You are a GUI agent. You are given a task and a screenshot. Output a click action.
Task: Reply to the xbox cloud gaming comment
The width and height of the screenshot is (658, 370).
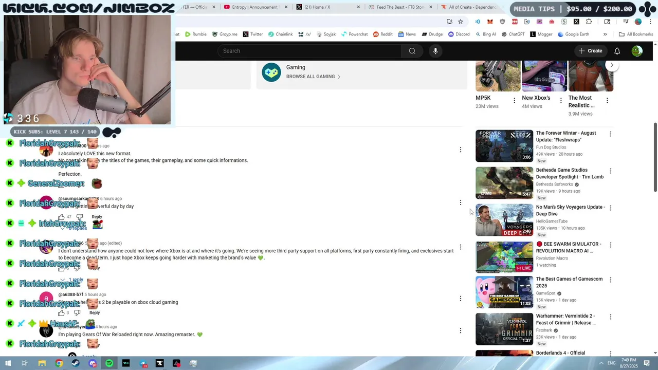(x=95, y=312)
